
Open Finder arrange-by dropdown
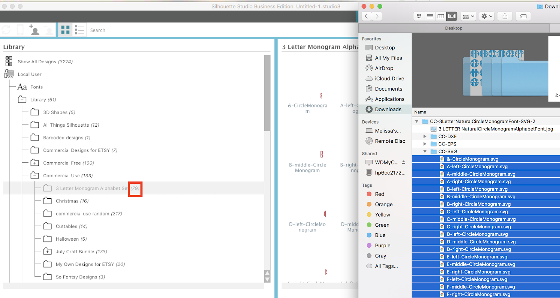coord(468,16)
